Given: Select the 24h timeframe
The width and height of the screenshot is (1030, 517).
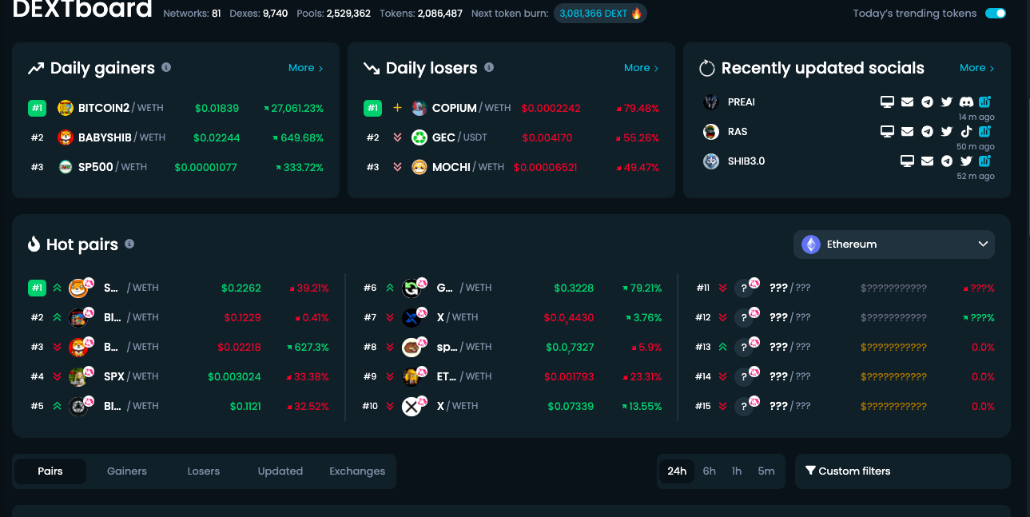Looking at the screenshot, I should point(677,471).
